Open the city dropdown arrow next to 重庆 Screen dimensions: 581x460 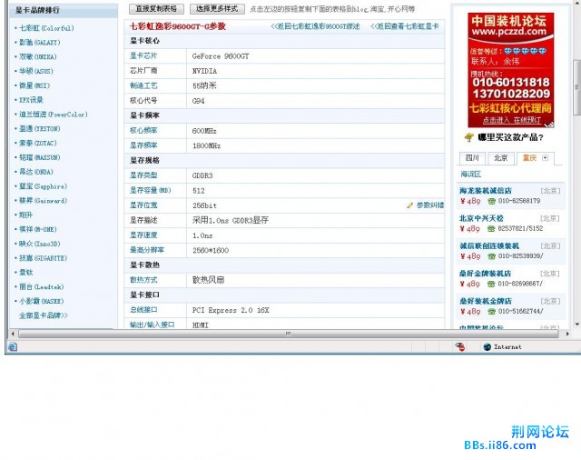click(x=545, y=157)
